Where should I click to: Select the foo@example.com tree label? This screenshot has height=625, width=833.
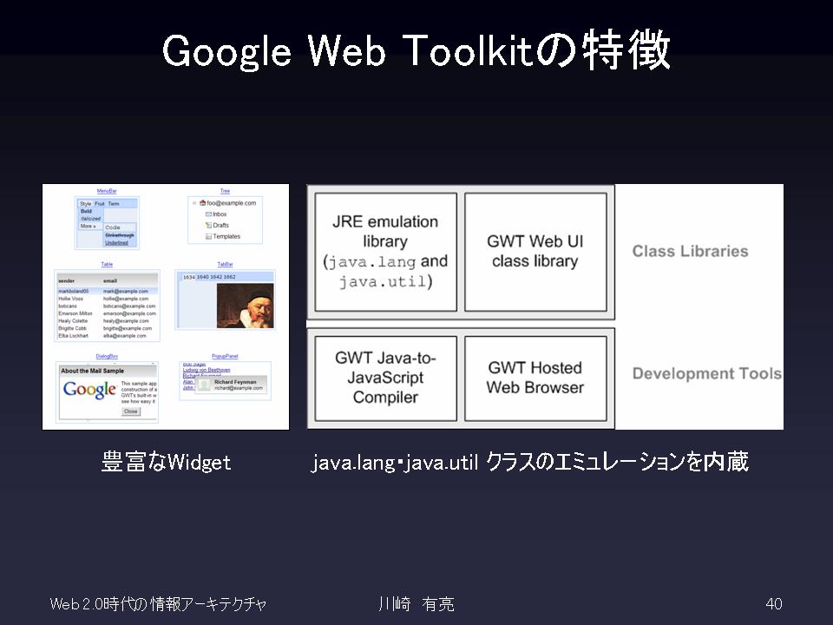click(x=231, y=203)
